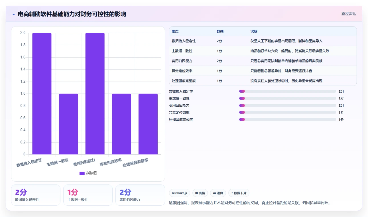Click the 进度 tag

(218, 193)
